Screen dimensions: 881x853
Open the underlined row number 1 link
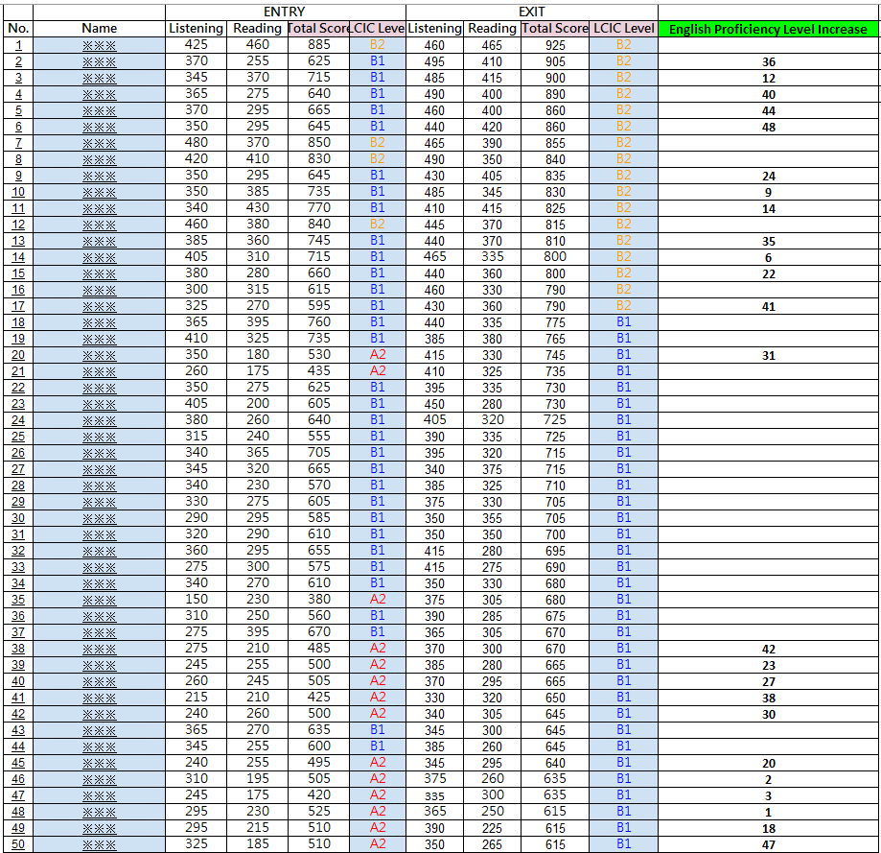(18, 45)
